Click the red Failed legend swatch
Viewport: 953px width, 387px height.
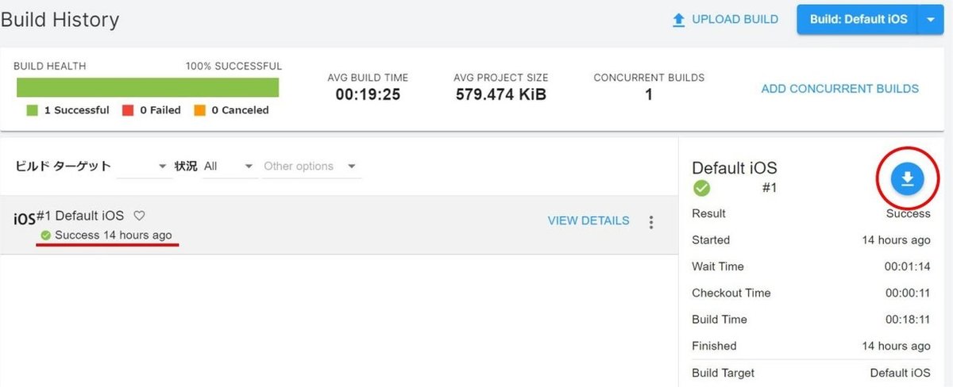click(x=128, y=110)
